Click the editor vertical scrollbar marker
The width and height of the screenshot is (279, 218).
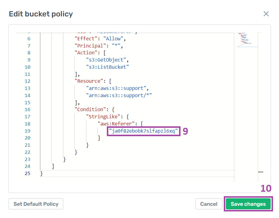tap(261, 172)
